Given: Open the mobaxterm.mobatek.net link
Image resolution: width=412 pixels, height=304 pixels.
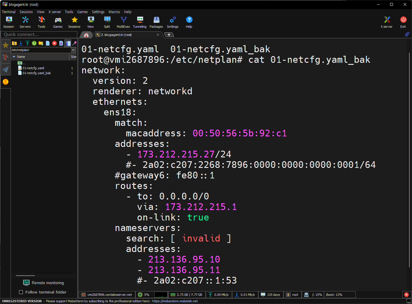Looking at the screenshot, I should tap(175, 301).
